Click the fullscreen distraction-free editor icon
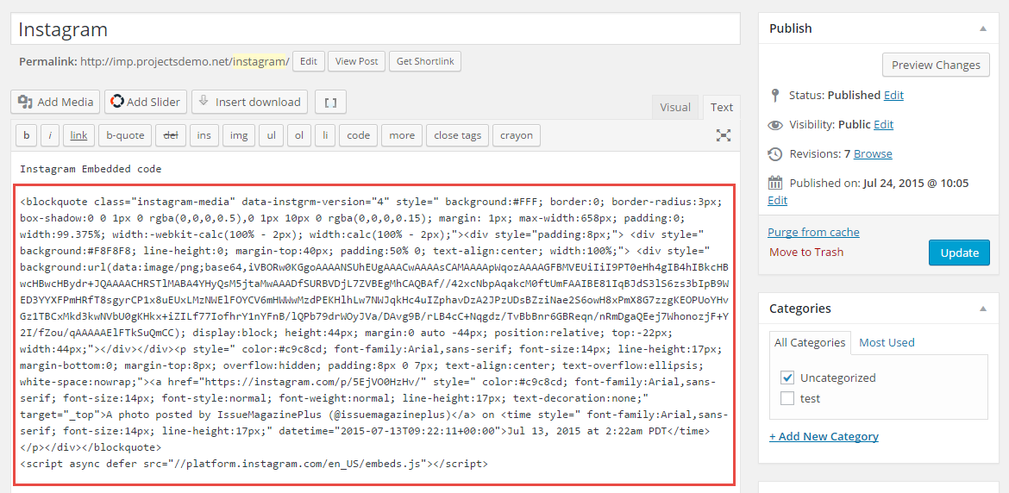Screen dimensions: 1009x493 pyautogui.click(x=724, y=135)
